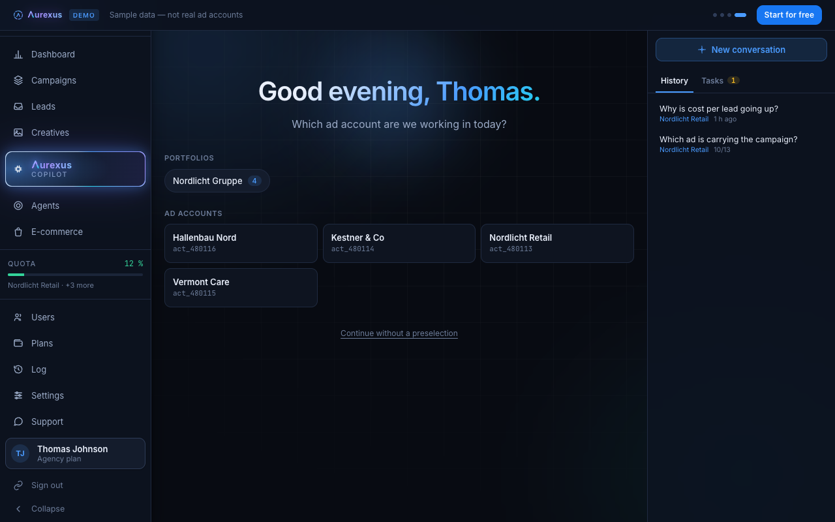
Task: Click the Settings sliders icon
Action: tap(18, 395)
